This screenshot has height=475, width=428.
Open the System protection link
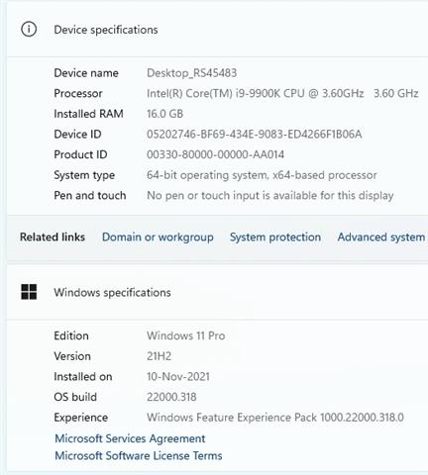(275, 237)
